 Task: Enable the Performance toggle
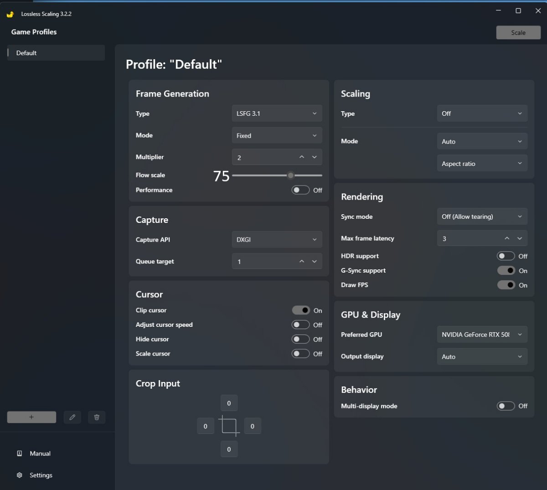tap(300, 190)
